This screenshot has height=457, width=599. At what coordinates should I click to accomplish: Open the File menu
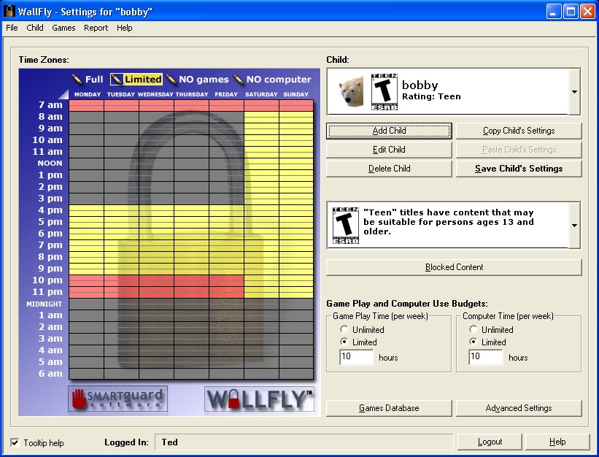coord(12,28)
